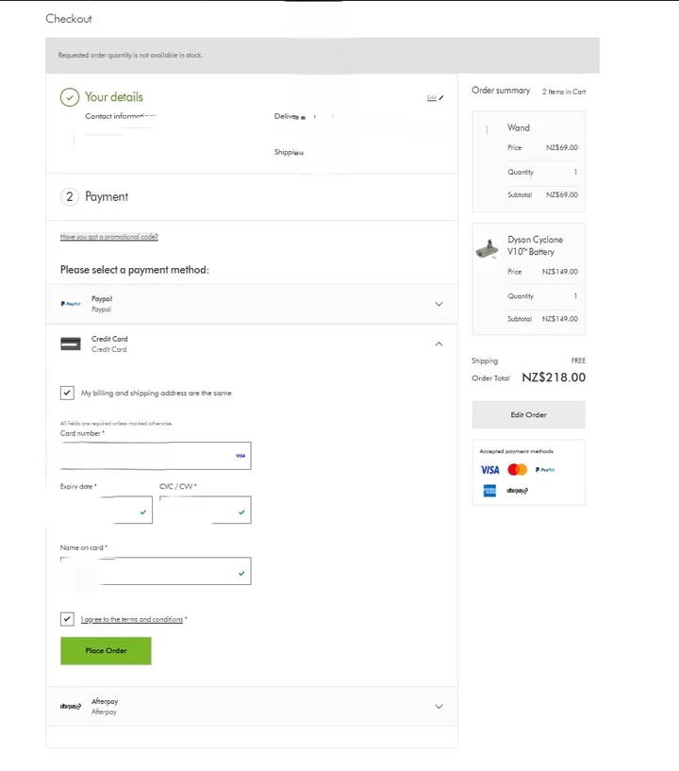Screen dimensions: 679x771
Task: Click the Dyson Cyclone V10 Battery thumbnail
Action: (488, 248)
